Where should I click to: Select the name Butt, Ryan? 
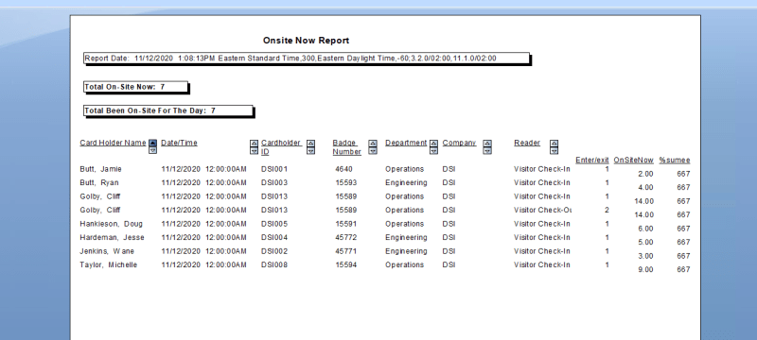click(99, 183)
